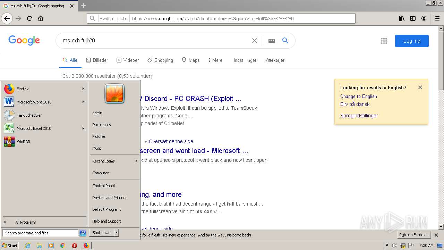Click Refresh Firefox button
The image size is (444, 250).
click(x=414, y=235)
